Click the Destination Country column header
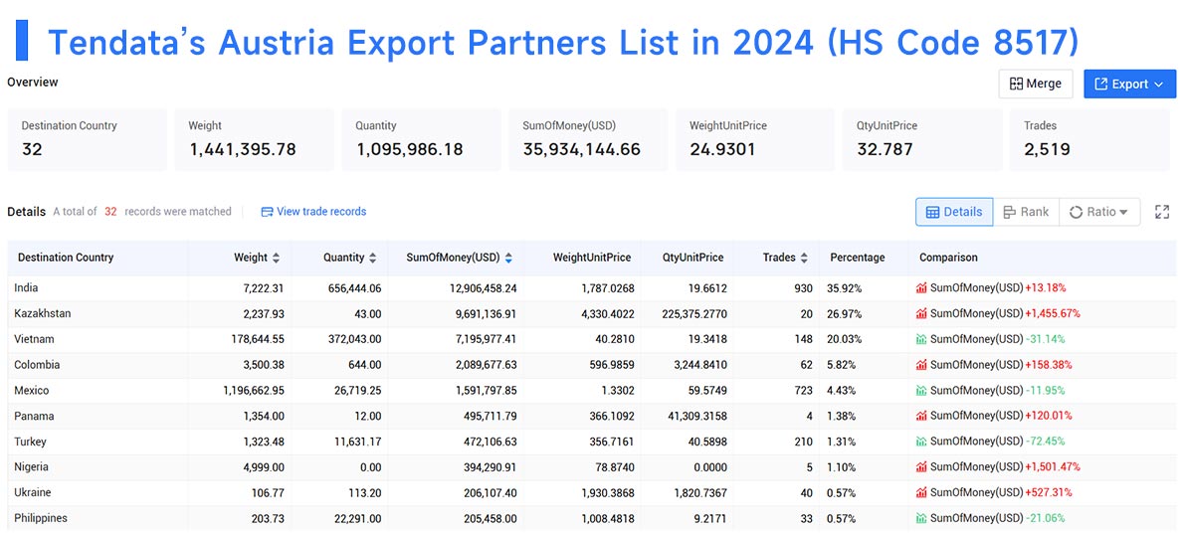Screen dimensions: 1184x535 (x=66, y=258)
